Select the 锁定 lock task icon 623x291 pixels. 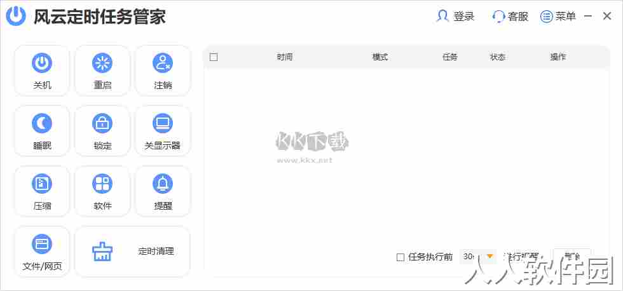point(102,123)
